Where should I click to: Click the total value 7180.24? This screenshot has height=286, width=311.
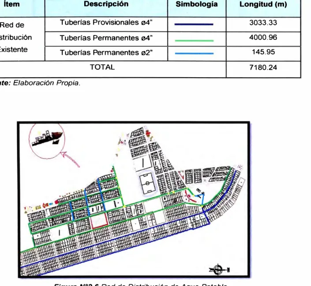263,68
